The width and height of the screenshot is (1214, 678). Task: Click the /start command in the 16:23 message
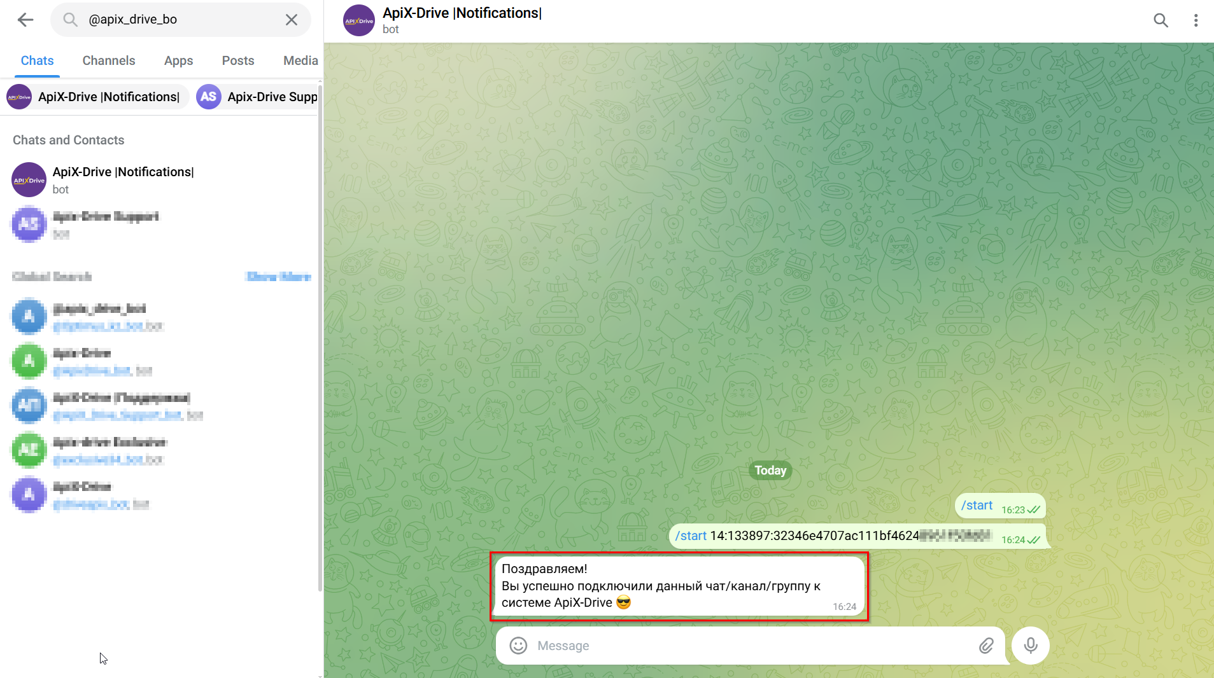point(977,506)
